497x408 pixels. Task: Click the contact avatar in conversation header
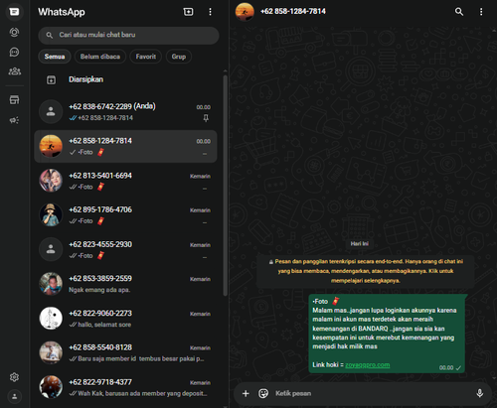point(245,12)
